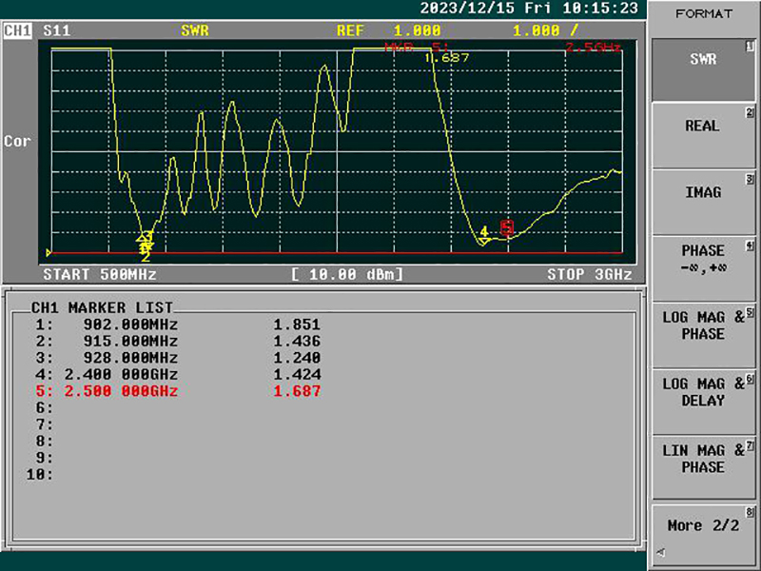761x571 pixels.
Task: Click the return arrow icon below More
Action: pyautogui.click(x=660, y=552)
